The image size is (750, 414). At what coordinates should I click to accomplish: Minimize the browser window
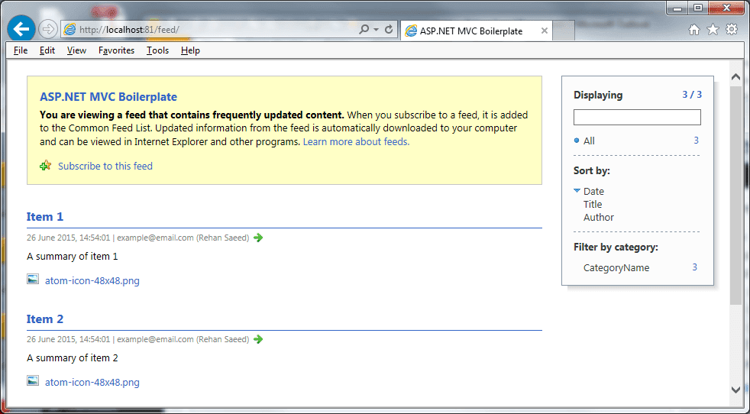coord(677,8)
